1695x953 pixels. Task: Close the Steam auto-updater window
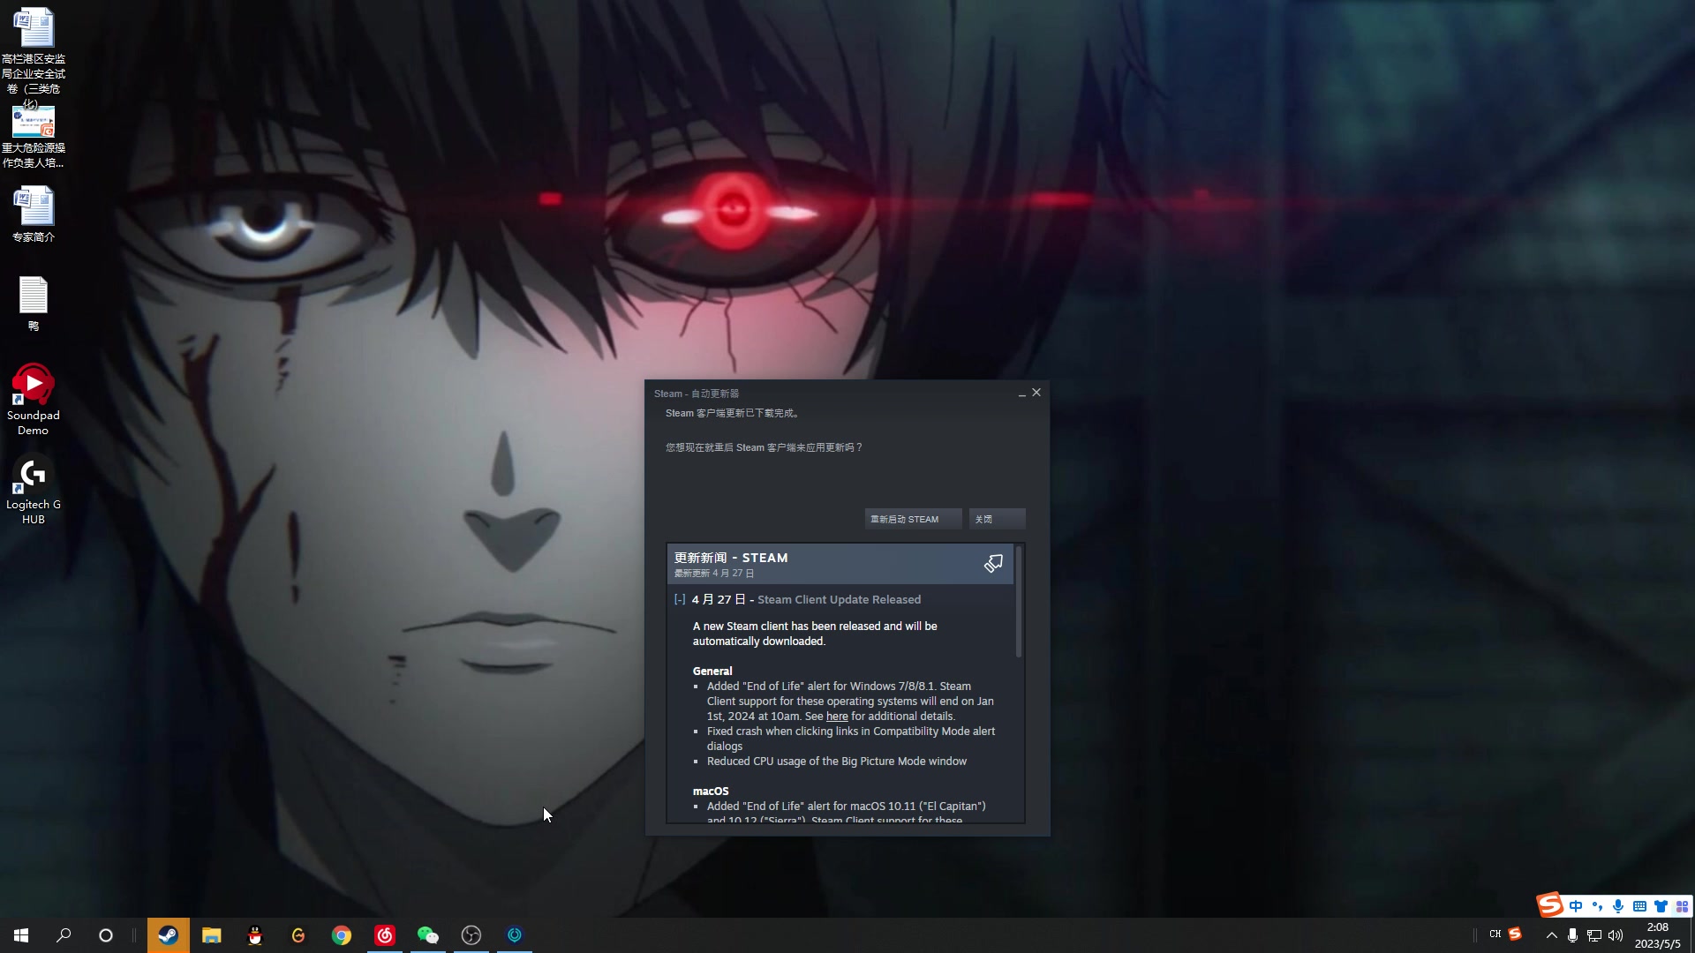pos(1036,393)
